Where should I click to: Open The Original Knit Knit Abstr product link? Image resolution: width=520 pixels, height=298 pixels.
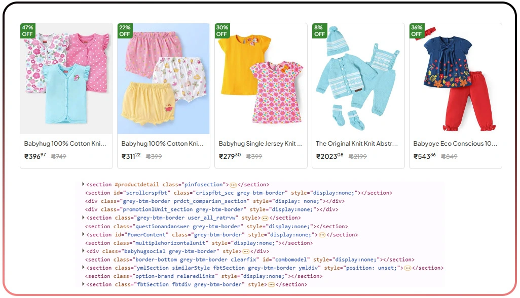coord(356,144)
